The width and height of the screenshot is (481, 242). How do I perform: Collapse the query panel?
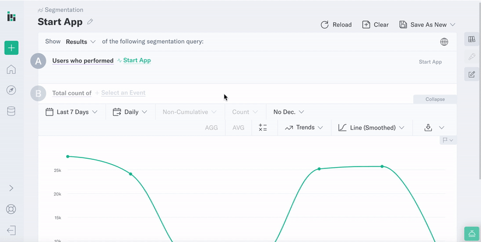tap(435, 99)
